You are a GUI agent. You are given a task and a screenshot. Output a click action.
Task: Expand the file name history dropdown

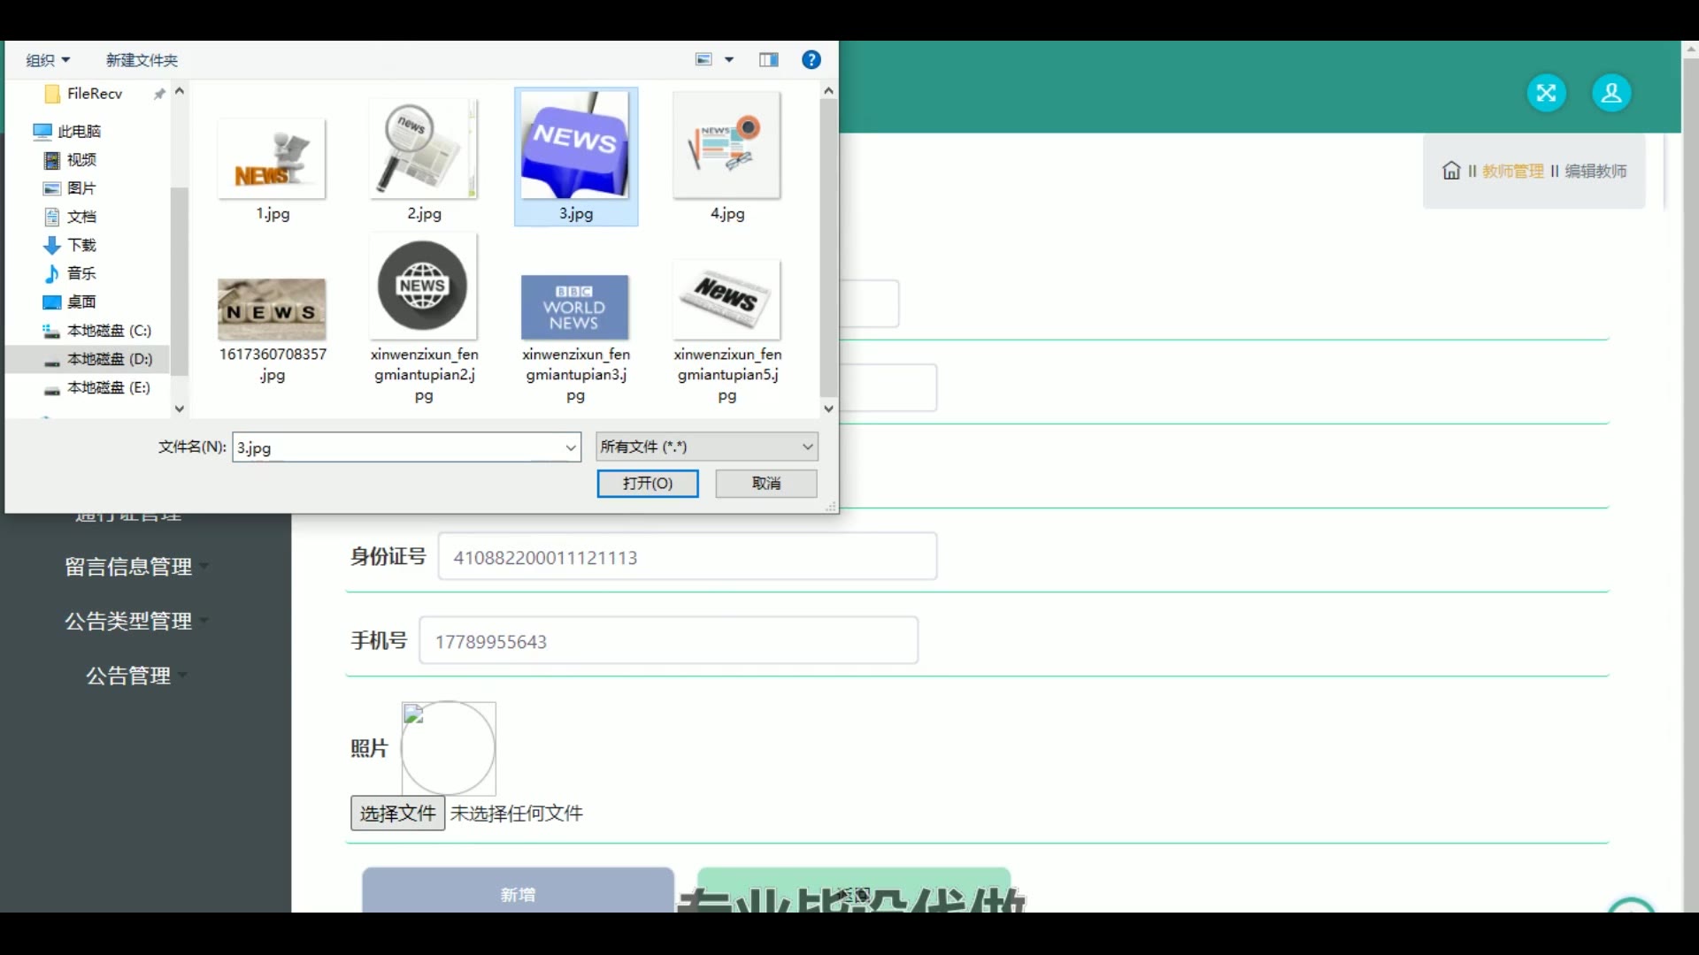pyautogui.click(x=571, y=447)
